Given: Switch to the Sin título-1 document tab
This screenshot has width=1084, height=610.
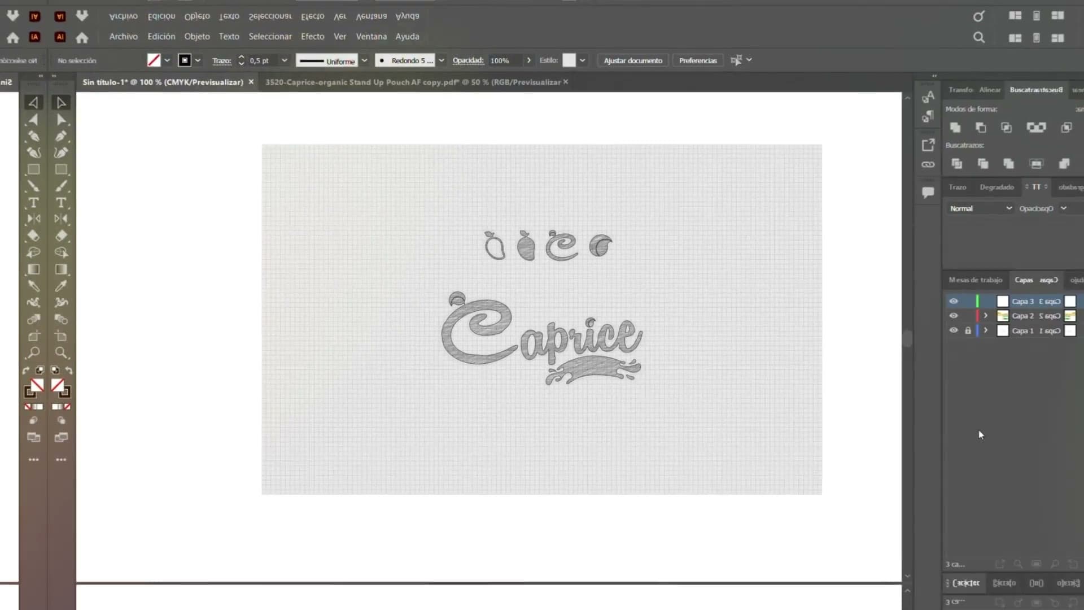Looking at the screenshot, I should (x=163, y=82).
